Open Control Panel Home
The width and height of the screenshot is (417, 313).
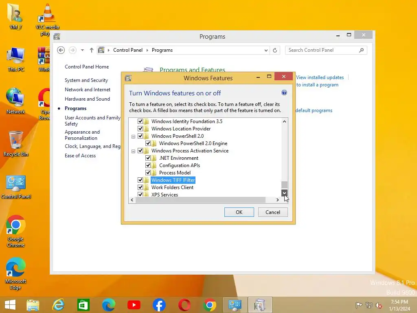pyautogui.click(x=87, y=67)
